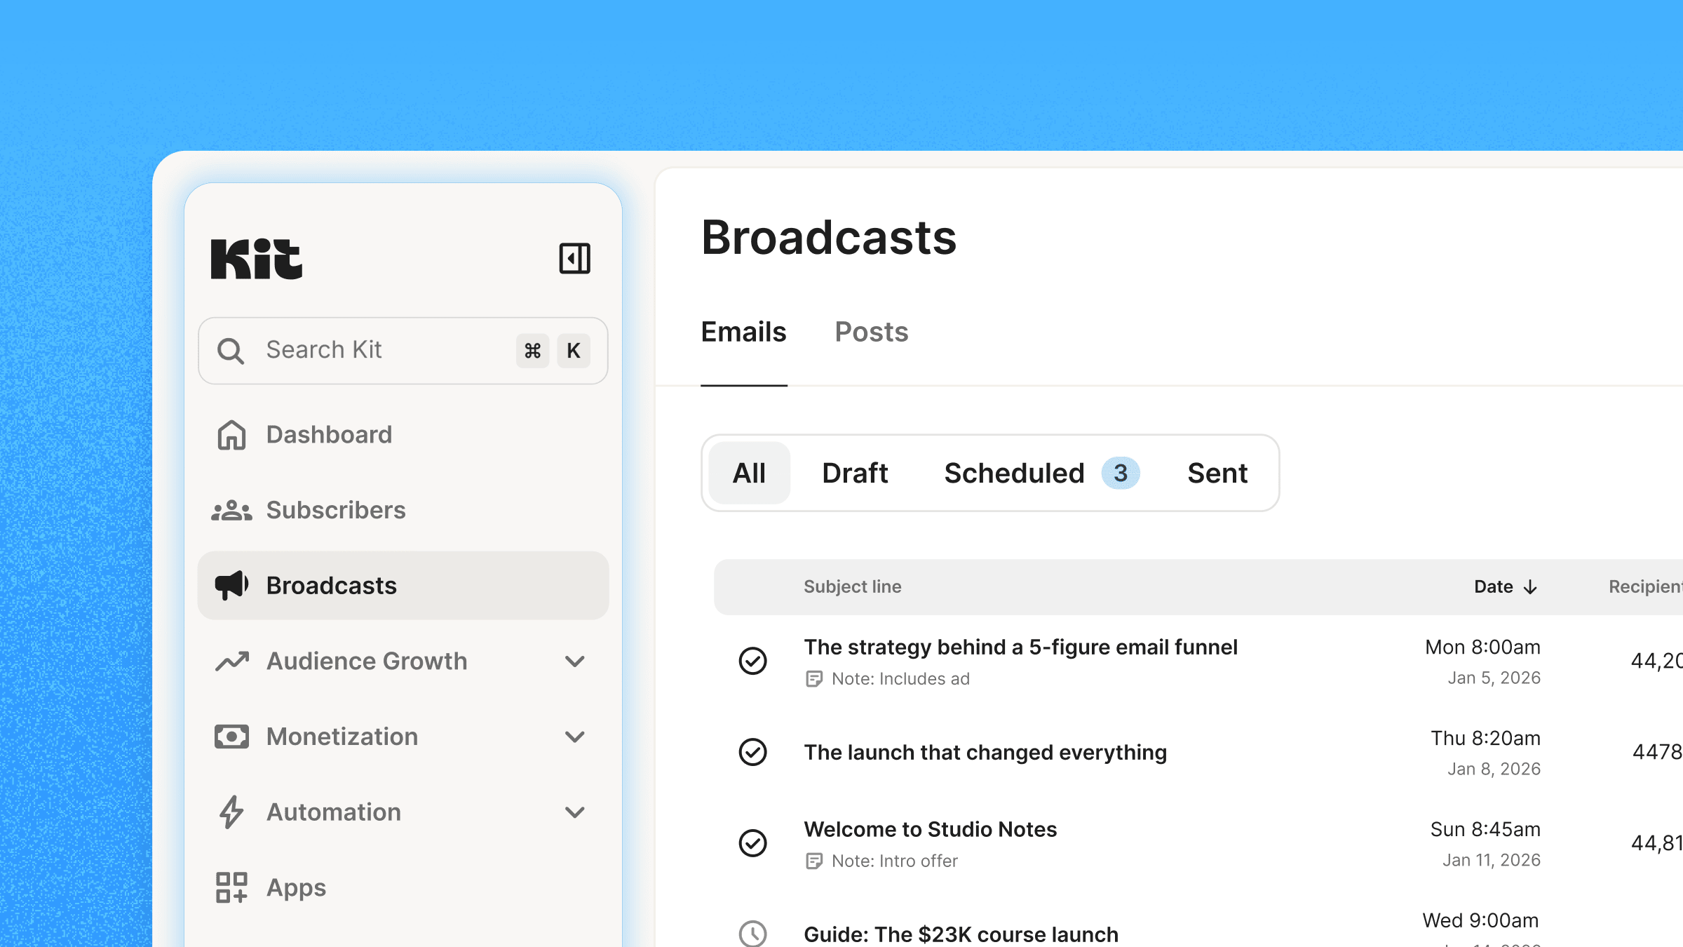Filter broadcasts by Draft
The width and height of the screenshot is (1683, 947).
coord(855,473)
